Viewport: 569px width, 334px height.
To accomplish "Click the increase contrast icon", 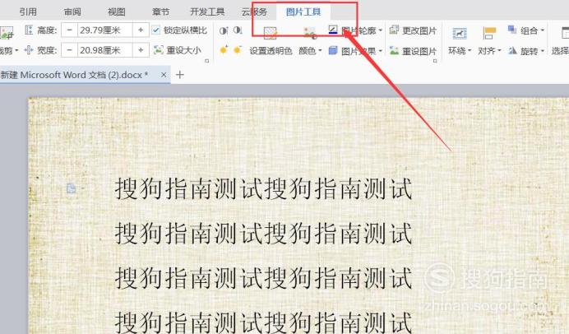I will click(224, 30).
